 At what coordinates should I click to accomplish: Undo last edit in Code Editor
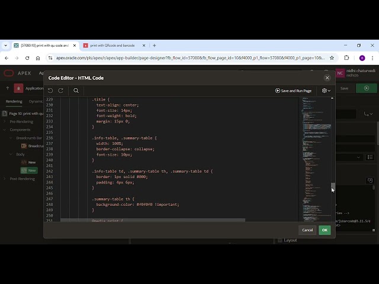50,91
